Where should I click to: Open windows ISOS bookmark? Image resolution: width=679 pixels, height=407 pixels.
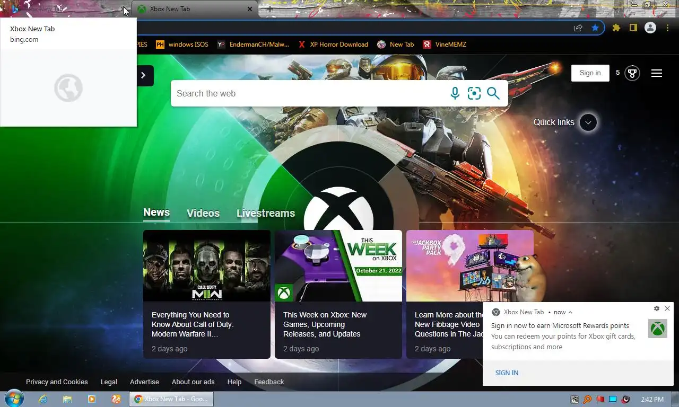[x=182, y=45]
